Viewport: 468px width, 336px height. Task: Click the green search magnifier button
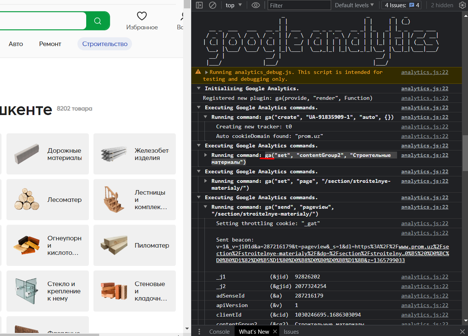tap(98, 21)
